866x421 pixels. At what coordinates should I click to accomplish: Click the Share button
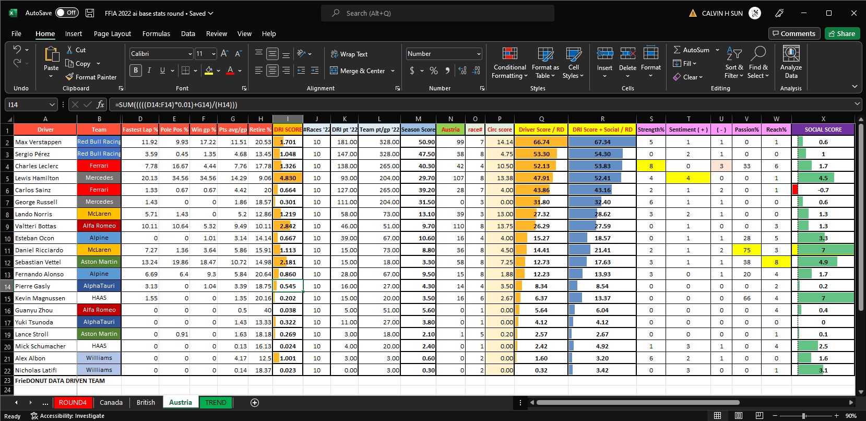841,33
